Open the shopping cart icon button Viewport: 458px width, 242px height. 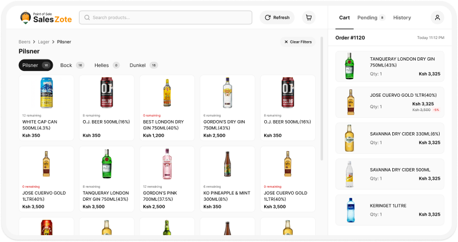[308, 18]
